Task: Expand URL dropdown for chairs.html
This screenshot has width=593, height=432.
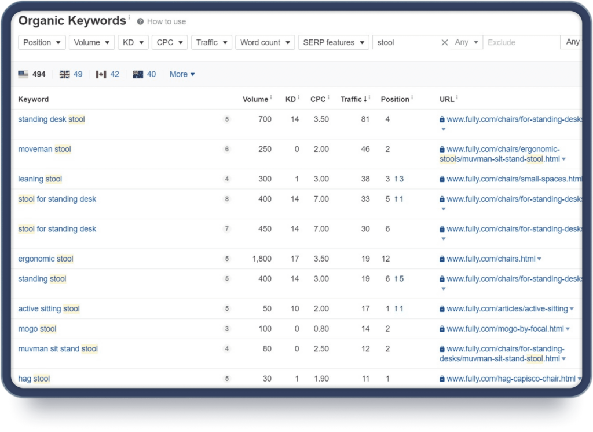Action: tap(539, 259)
